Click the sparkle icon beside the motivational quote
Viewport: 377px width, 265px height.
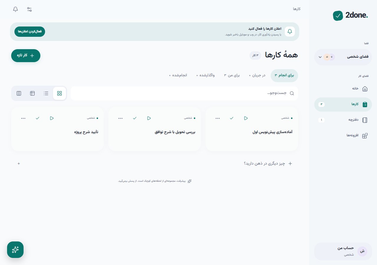click(189, 181)
